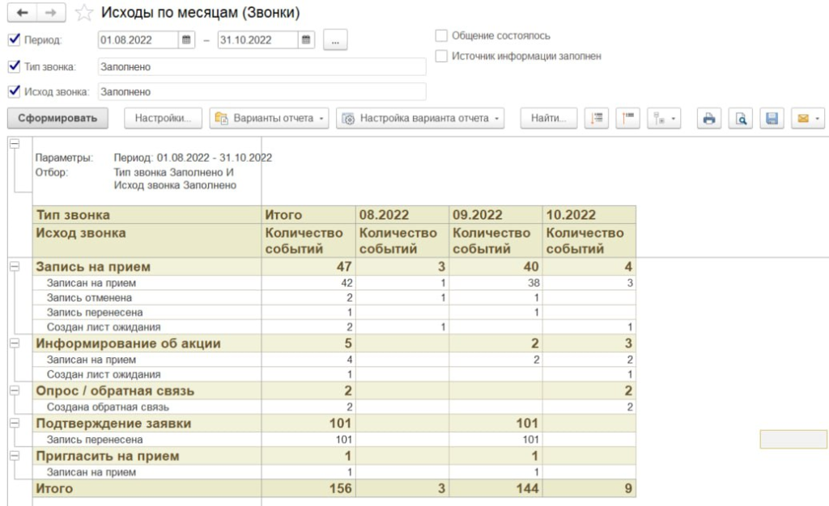
Task: Check the Источник информации заполнен option
Action: point(441,57)
